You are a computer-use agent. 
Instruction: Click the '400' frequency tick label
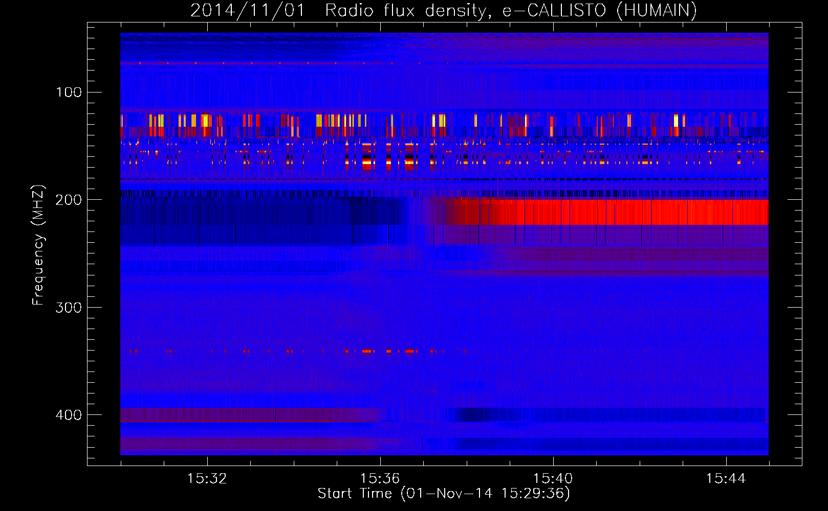tap(69, 414)
